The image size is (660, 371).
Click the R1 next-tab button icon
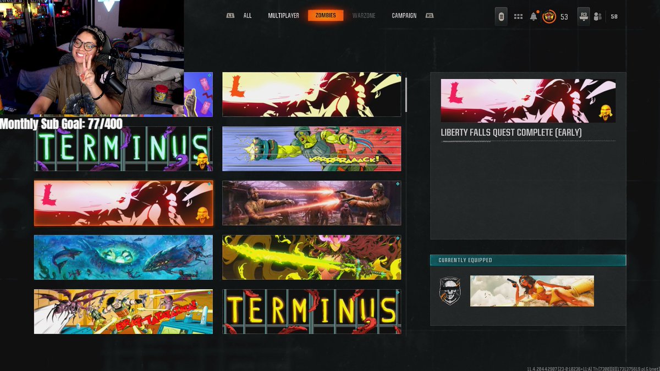point(430,16)
